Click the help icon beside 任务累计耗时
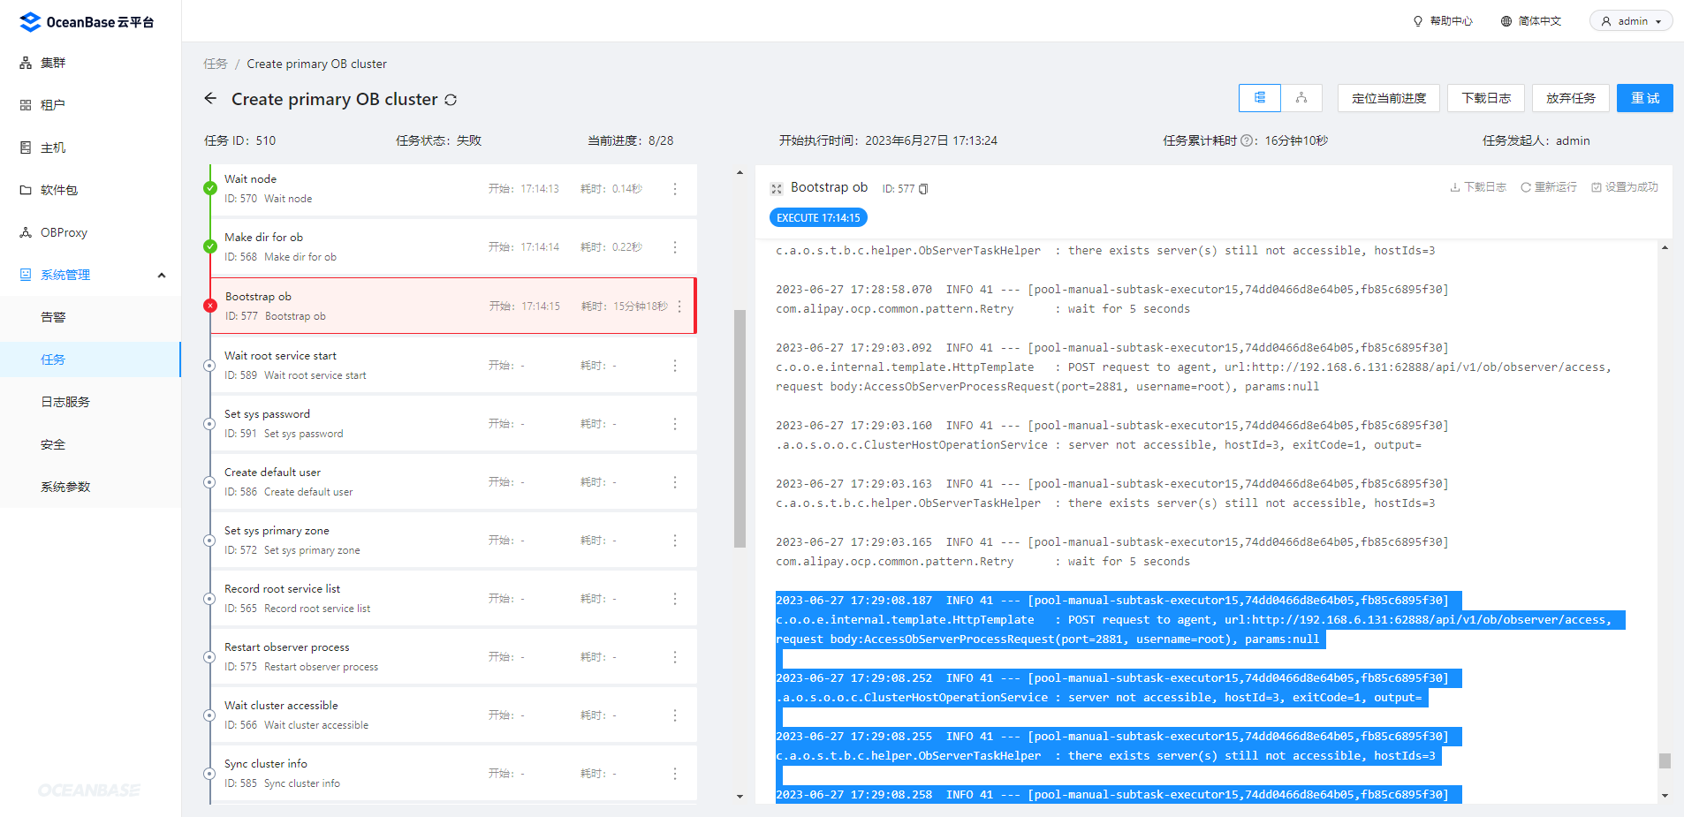Screen dimensions: 1684x817 1248,140
